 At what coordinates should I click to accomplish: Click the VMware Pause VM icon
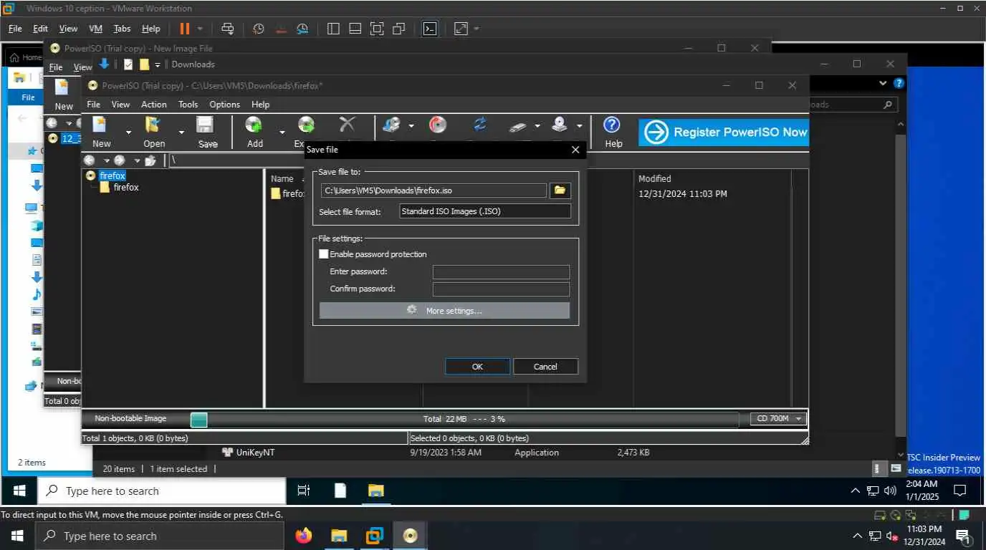click(184, 29)
